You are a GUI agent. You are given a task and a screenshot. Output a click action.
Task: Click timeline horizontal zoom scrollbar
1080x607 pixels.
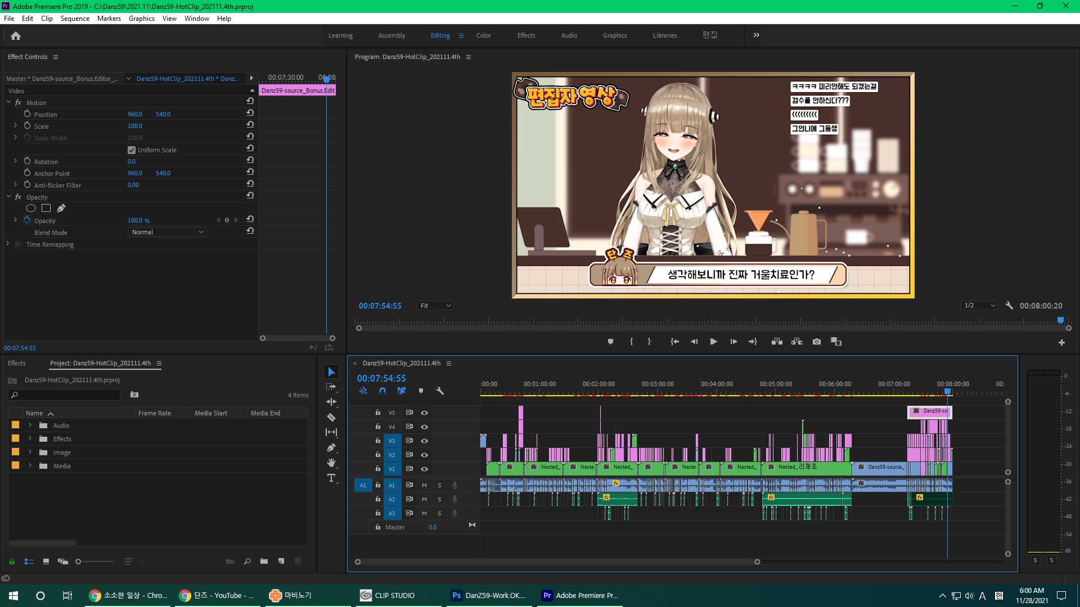557,561
